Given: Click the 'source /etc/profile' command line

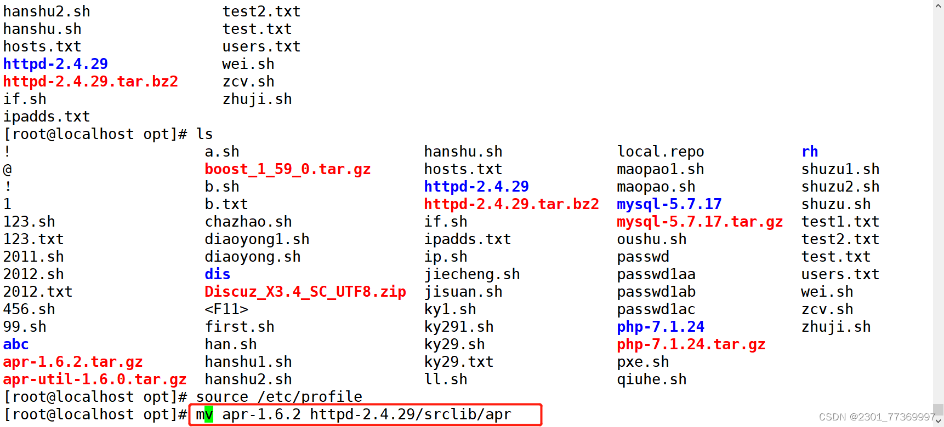Looking at the screenshot, I should coord(279,397).
